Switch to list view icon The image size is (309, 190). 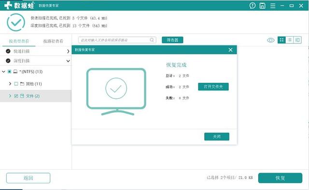coord(290,40)
